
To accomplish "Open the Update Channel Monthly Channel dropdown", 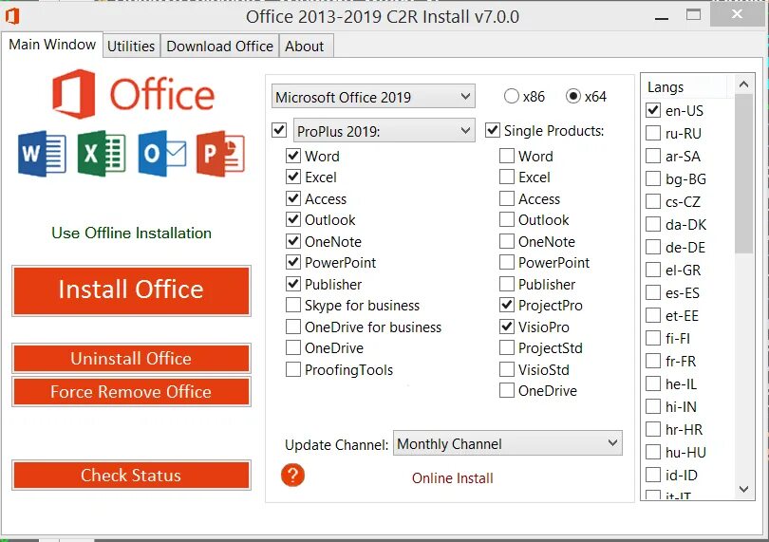I will click(x=508, y=443).
